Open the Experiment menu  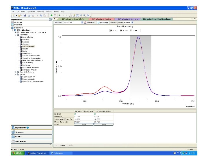31,12
